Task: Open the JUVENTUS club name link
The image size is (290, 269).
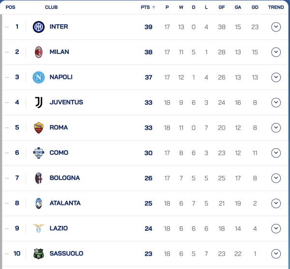Action: coord(66,103)
